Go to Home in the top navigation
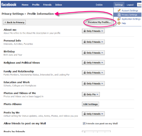The image size is (142, 136). [25, 5]
